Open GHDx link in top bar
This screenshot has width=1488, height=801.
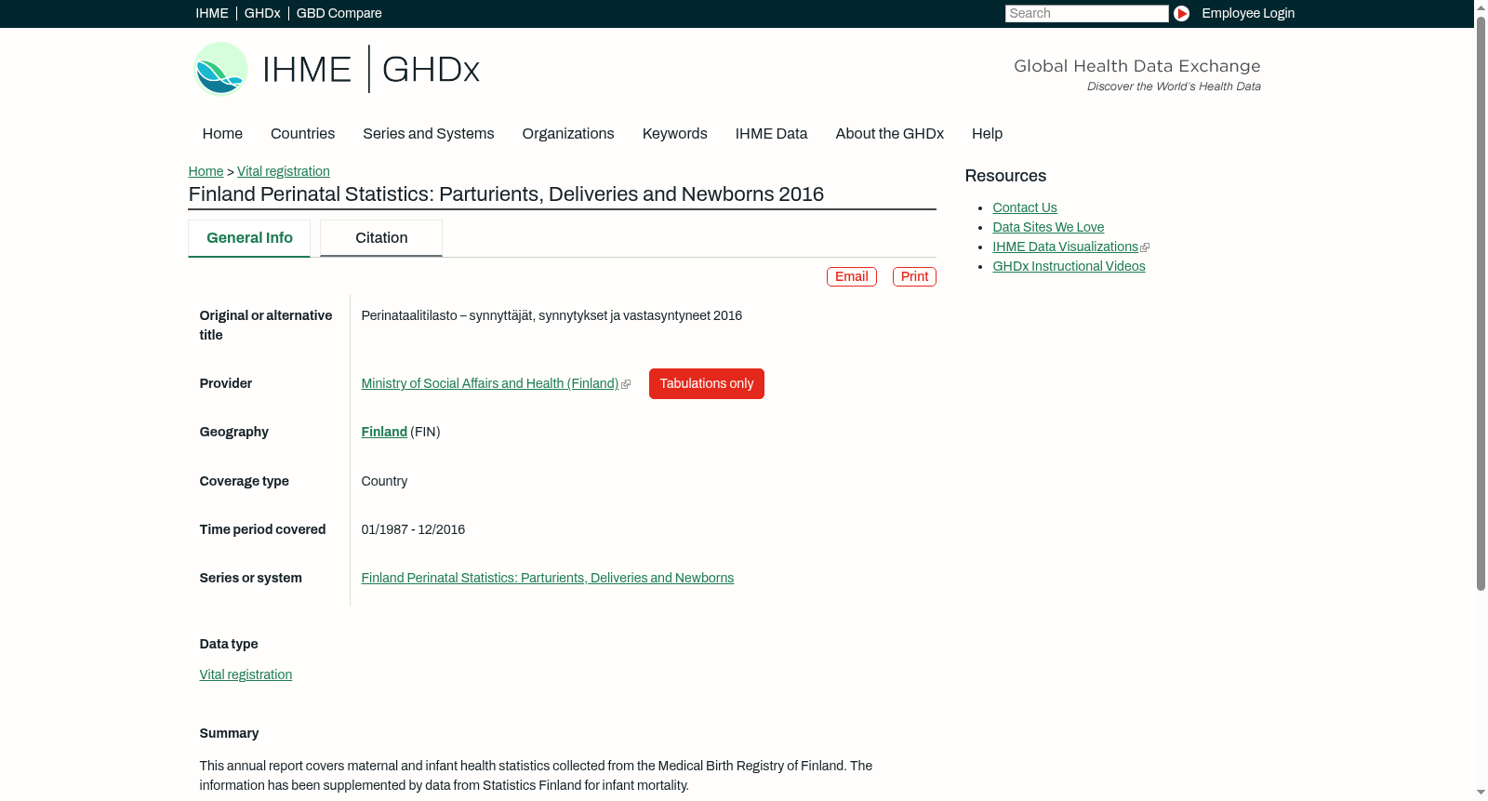tap(262, 13)
